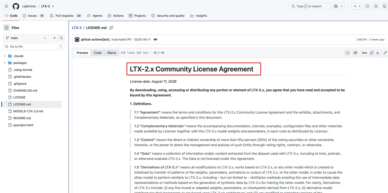Expand the packages folder

tap(5, 63)
